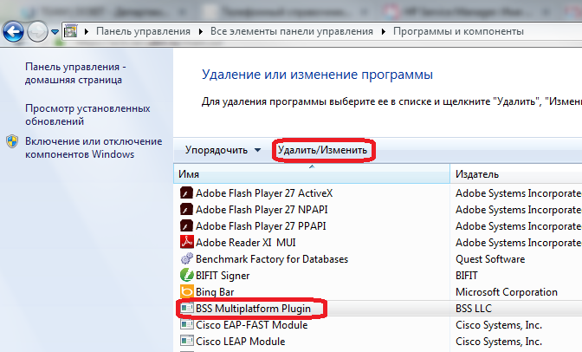Viewport: 582px width, 352px height.
Task: Sort by the Издатель column header
Action: point(516,174)
